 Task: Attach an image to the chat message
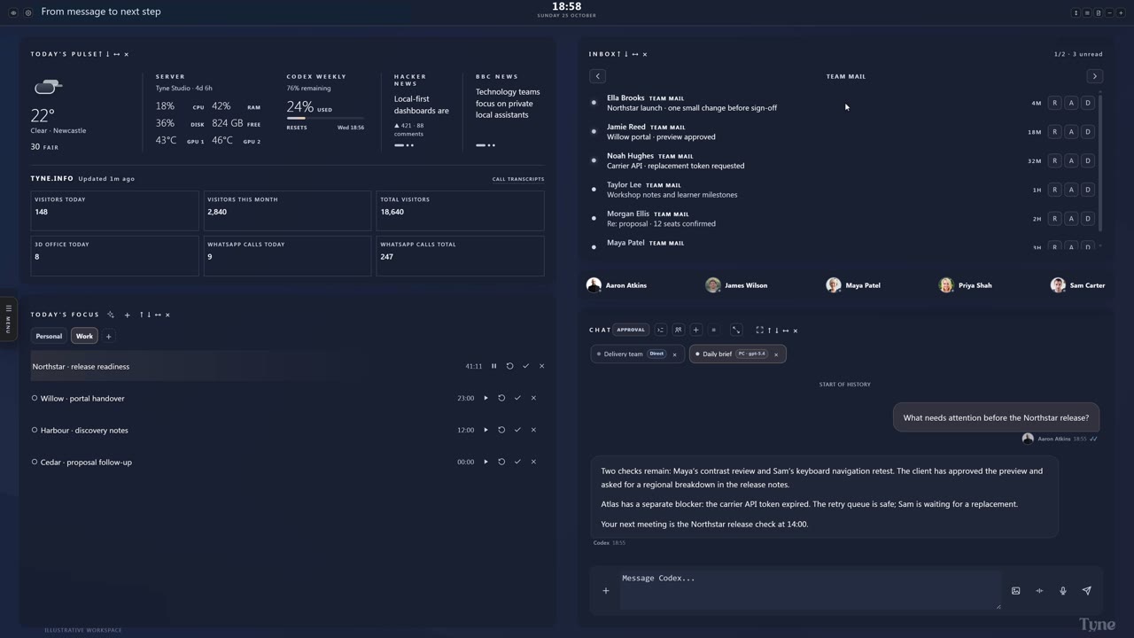pyautogui.click(x=1016, y=591)
